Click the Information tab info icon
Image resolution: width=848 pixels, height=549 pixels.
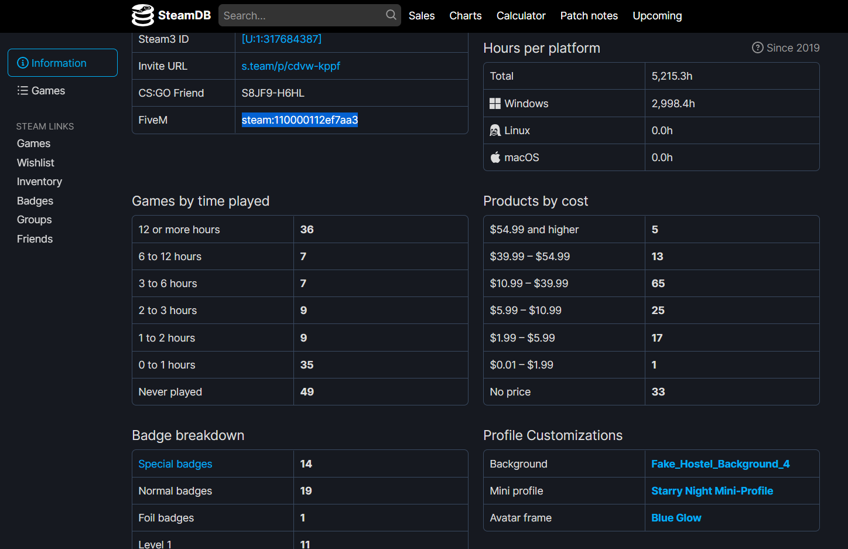coord(23,63)
